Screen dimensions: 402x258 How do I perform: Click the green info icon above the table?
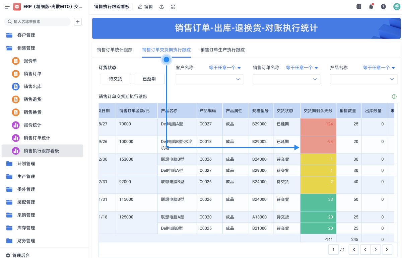tap(394, 96)
